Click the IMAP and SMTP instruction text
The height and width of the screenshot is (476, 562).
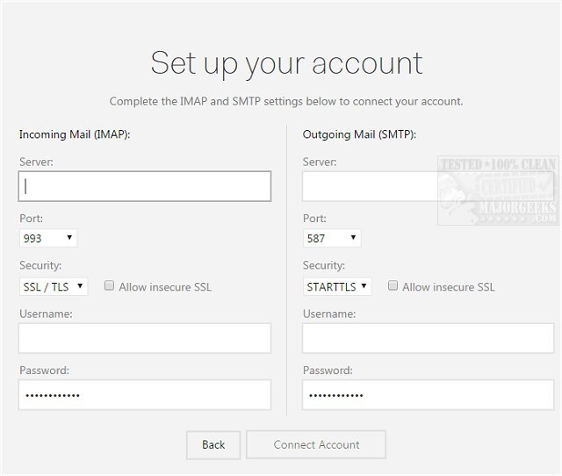pyautogui.click(x=286, y=101)
